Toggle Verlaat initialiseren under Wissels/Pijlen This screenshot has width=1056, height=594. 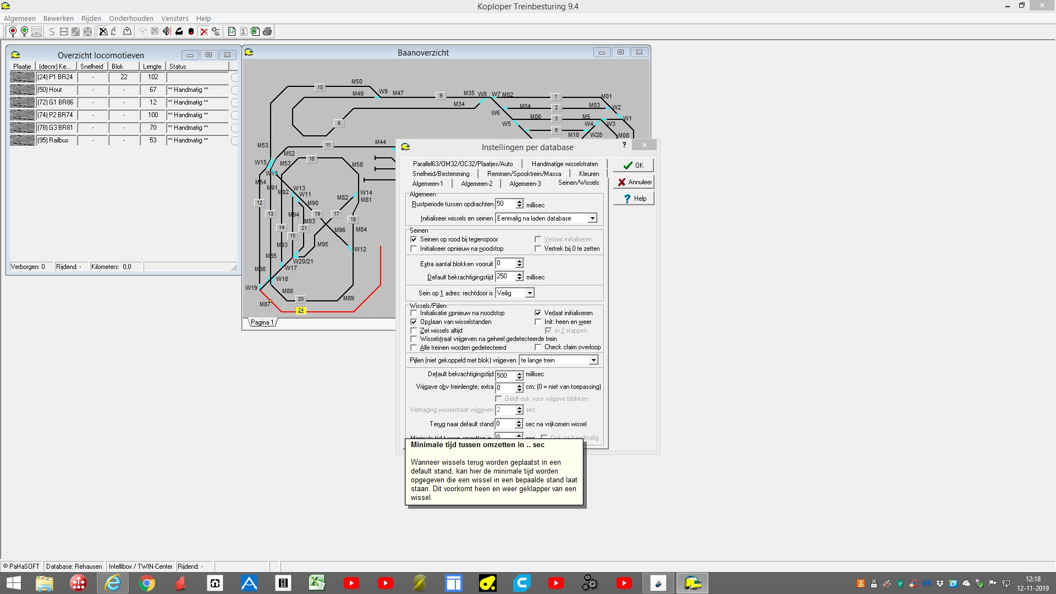coord(538,313)
